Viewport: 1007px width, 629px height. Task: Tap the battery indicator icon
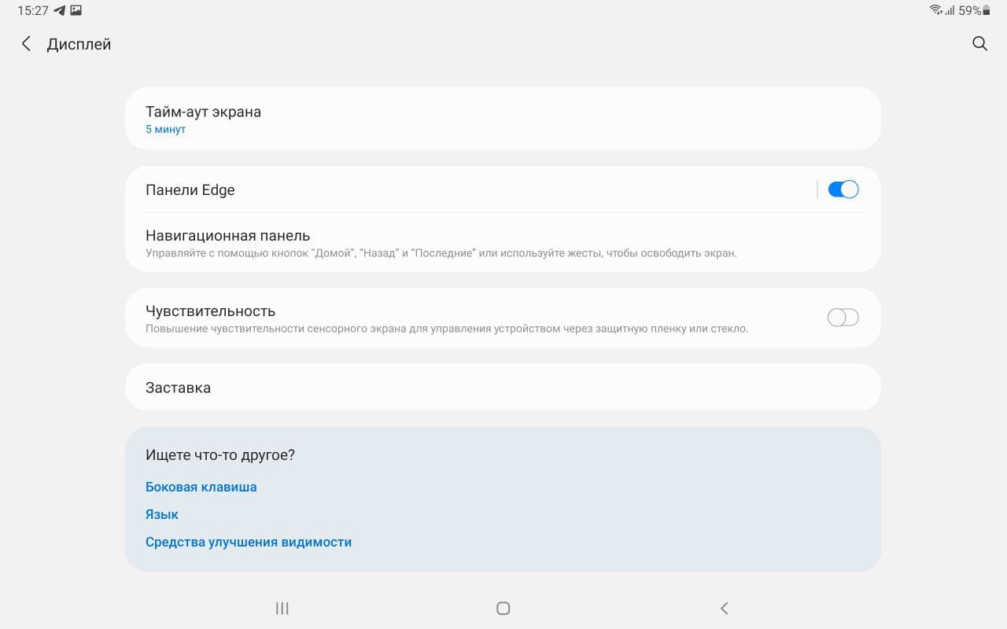pyautogui.click(x=987, y=11)
